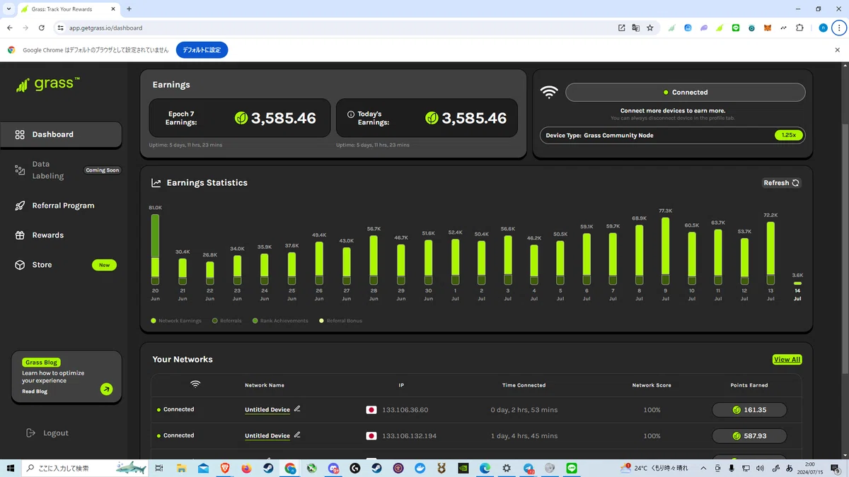Click the Refresh button in Earnings Statistics
Image resolution: width=849 pixels, height=477 pixels.
click(x=781, y=183)
